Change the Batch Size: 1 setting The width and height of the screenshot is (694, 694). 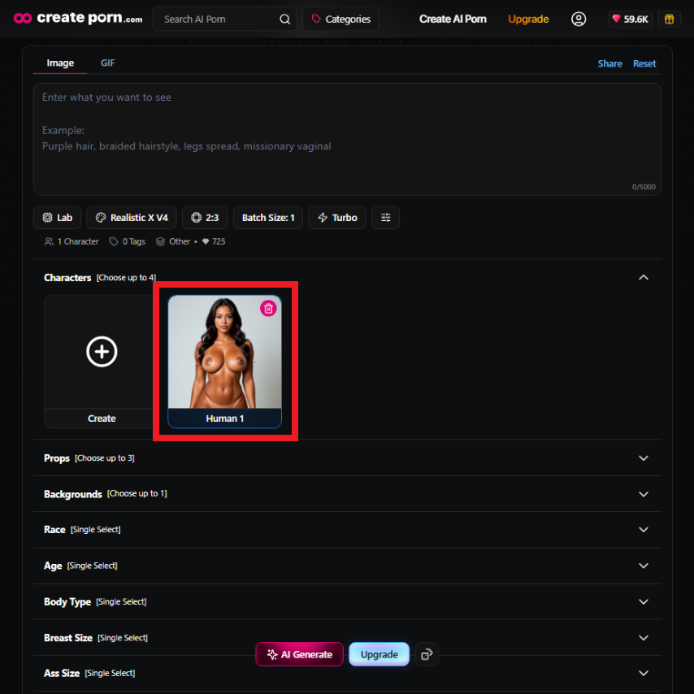[x=268, y=217]
